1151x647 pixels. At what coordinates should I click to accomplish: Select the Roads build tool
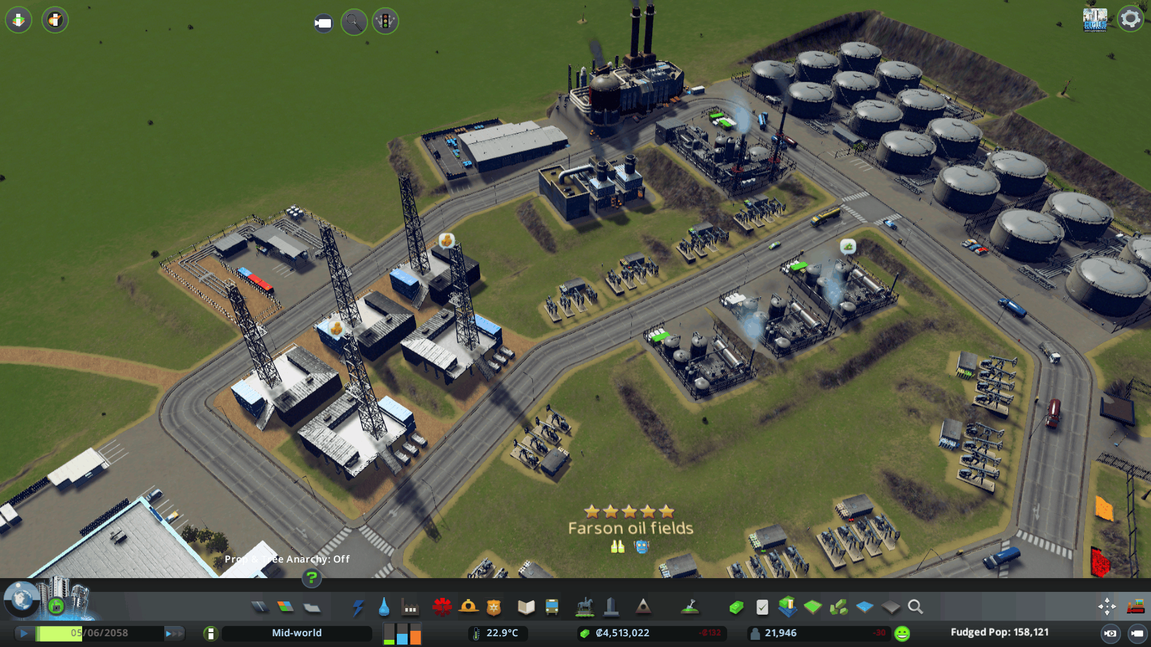tap(260, 607)
